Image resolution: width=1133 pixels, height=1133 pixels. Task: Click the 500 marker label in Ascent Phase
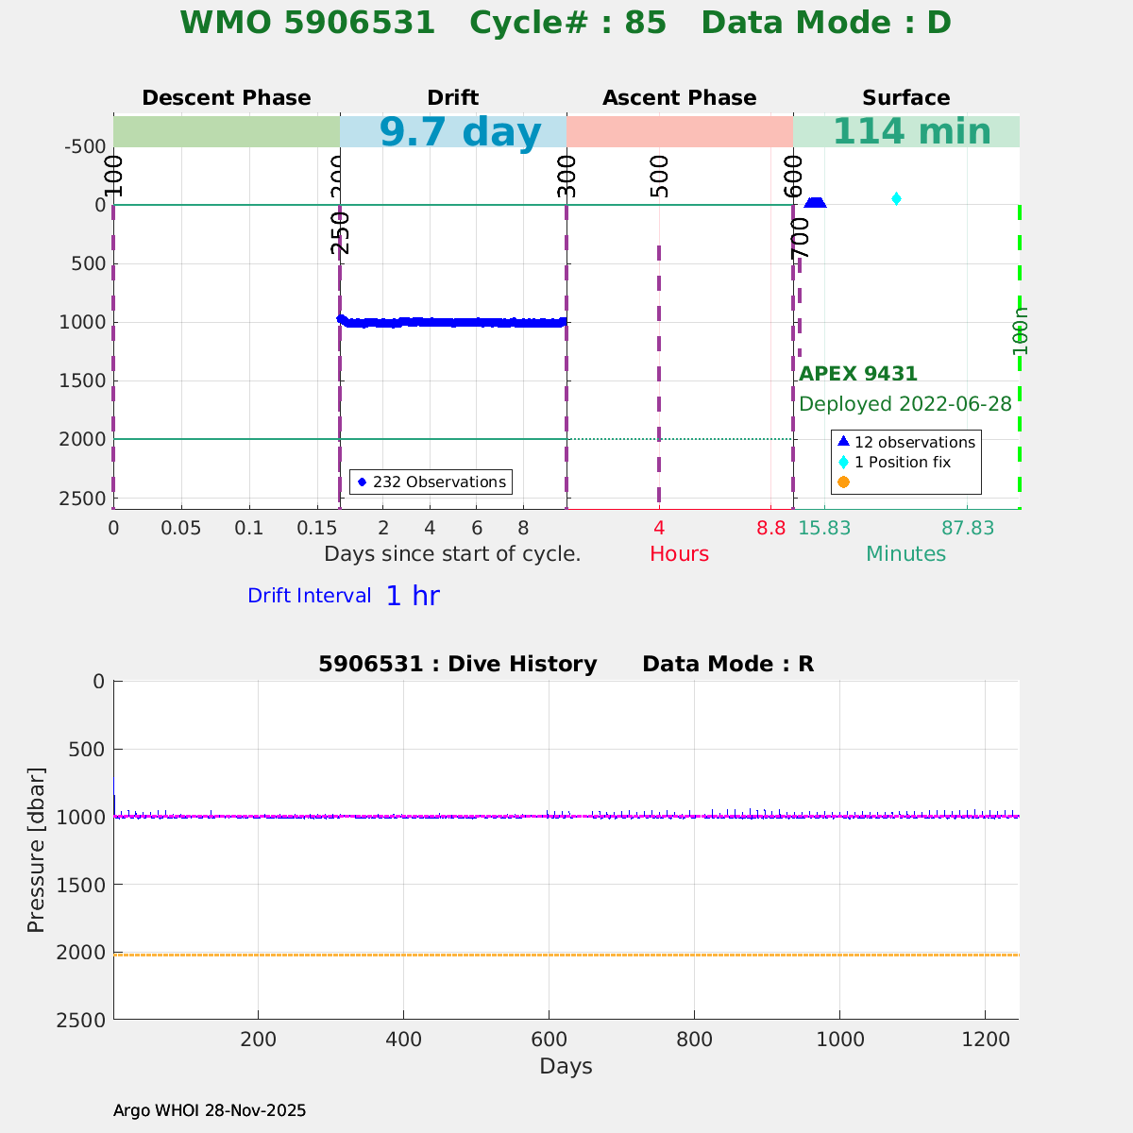[x=660, y=176]
